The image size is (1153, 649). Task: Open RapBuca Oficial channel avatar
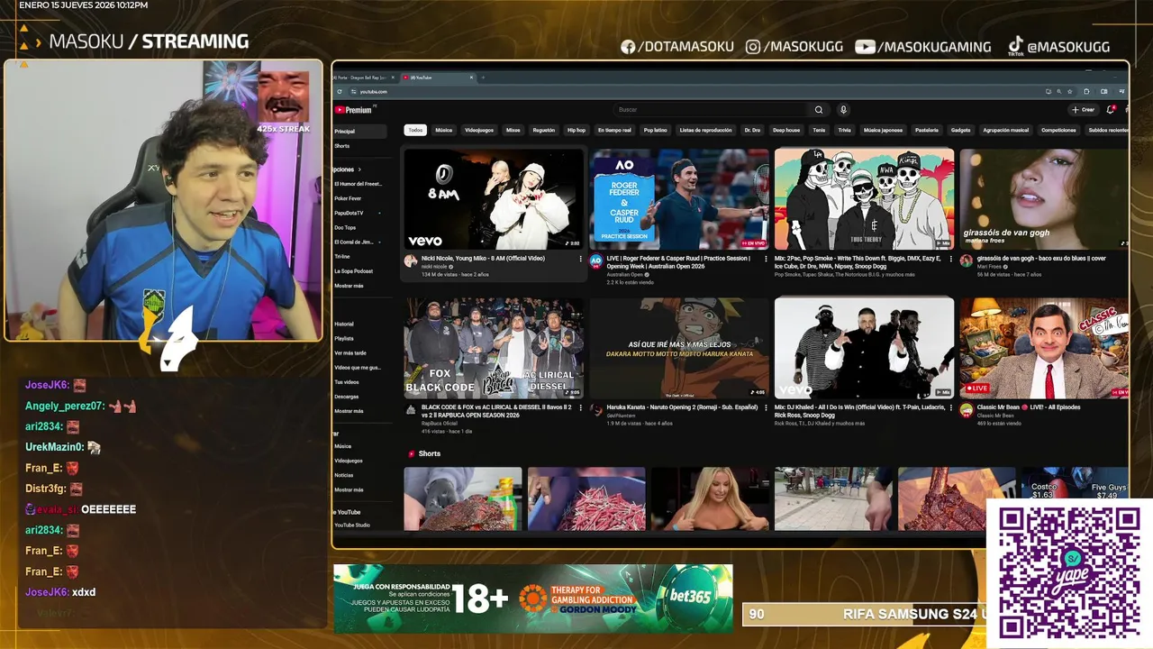tap(411, 409)
